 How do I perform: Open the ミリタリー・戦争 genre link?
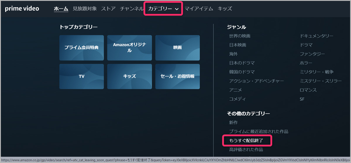317,72
